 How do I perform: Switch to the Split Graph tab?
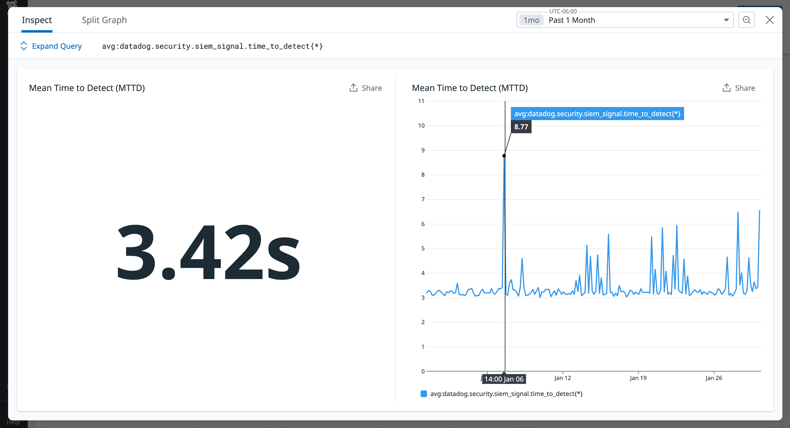104,20
